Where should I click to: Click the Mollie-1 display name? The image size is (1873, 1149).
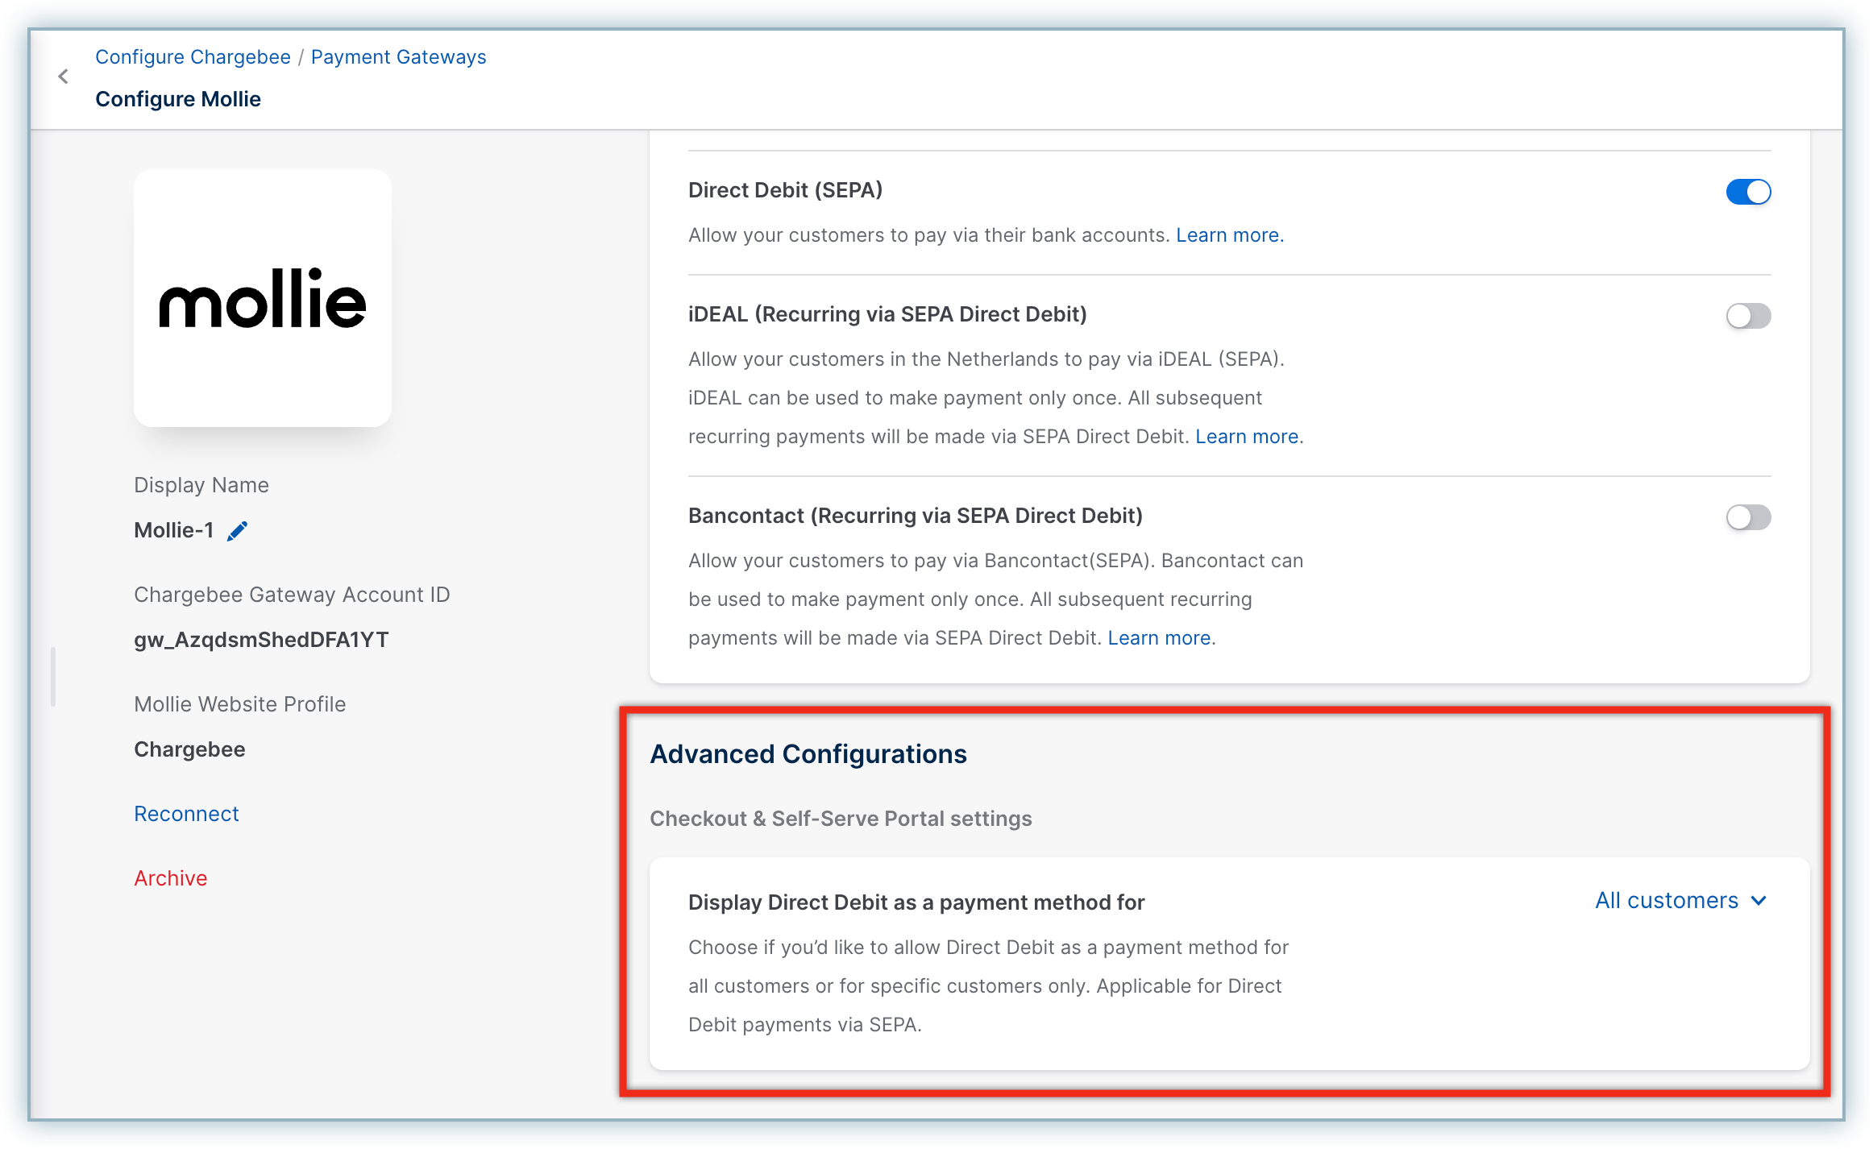173,530
